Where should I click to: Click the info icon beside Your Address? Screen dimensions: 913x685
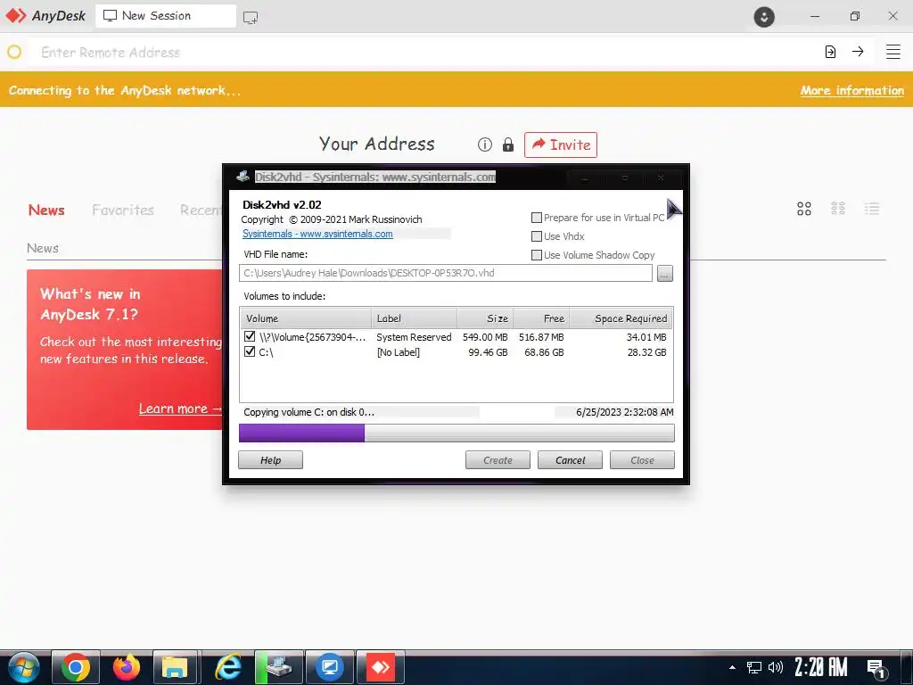484,144
